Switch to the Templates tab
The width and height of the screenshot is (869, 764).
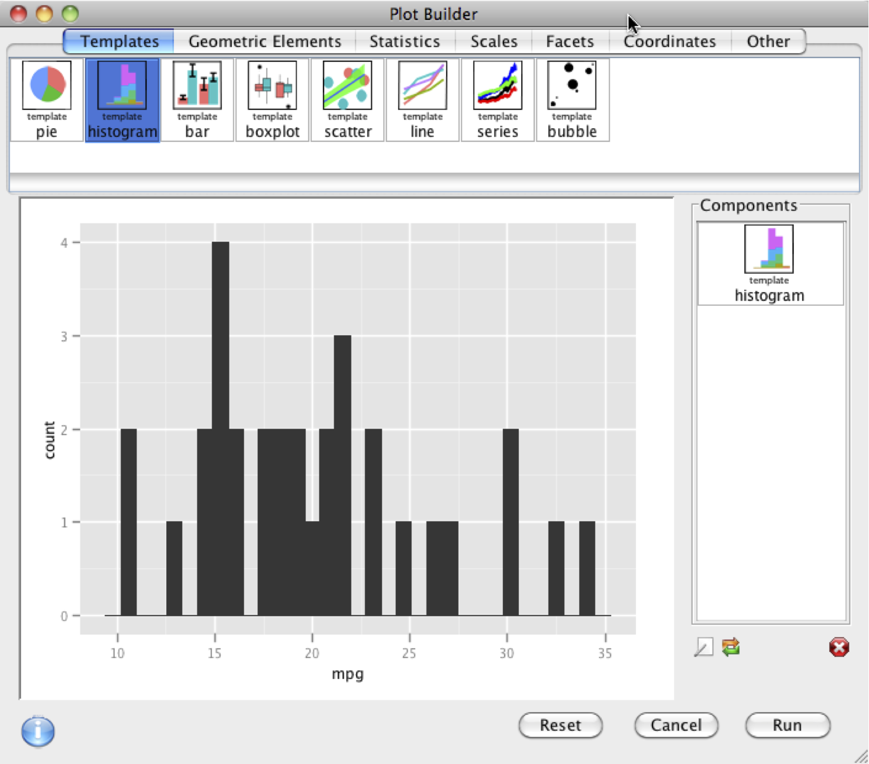coord(119,41)
